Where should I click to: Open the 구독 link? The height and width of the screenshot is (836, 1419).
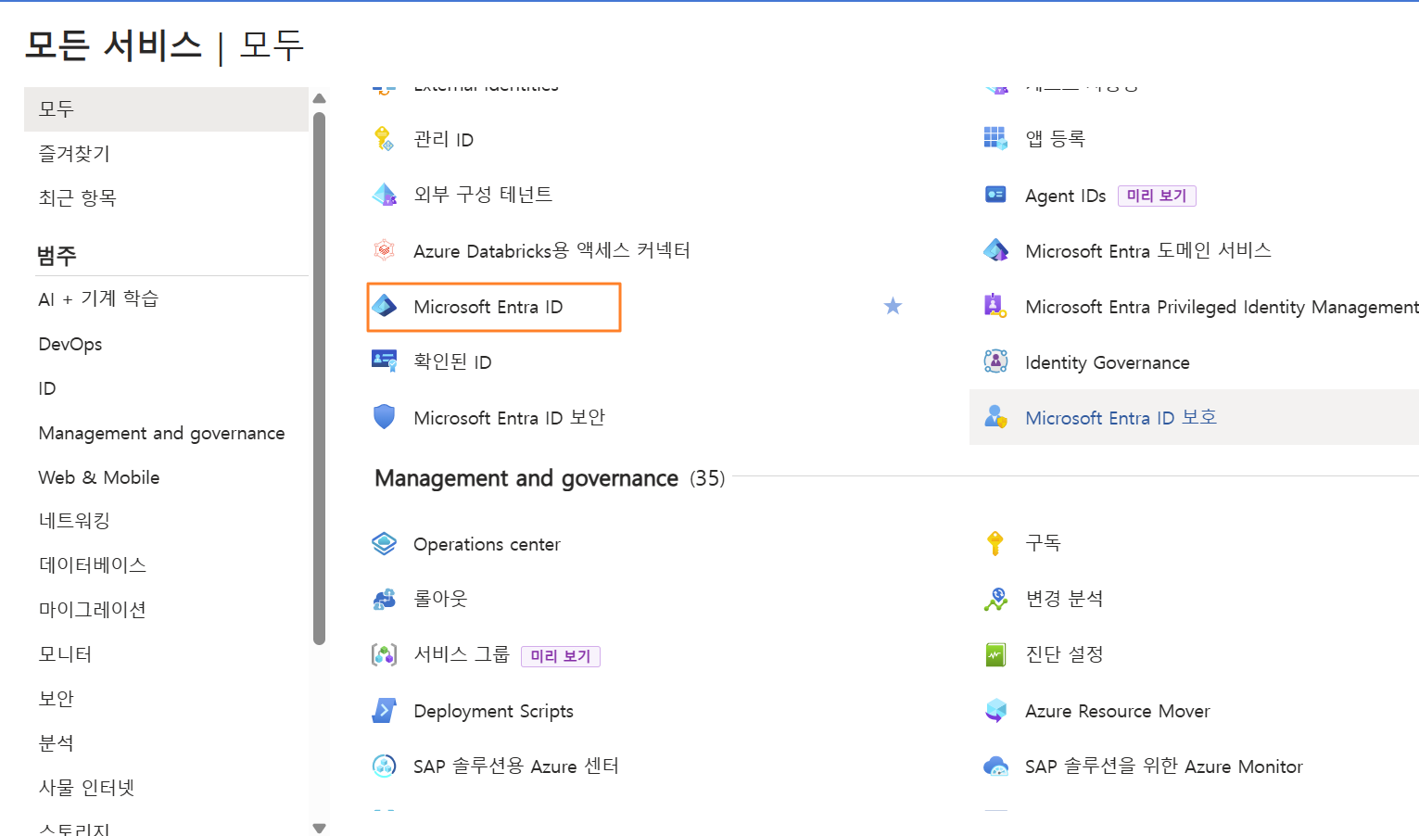(1043, 543)
